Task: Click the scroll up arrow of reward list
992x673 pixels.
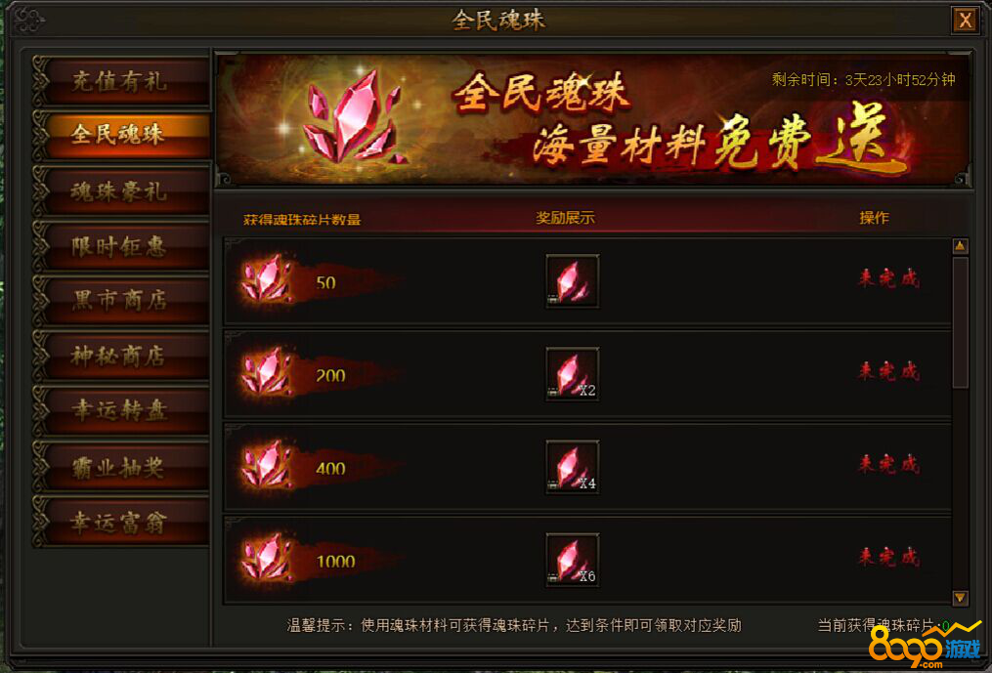Action: (x=960, y=246)
